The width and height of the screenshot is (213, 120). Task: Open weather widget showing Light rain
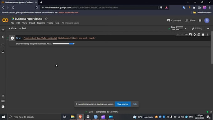pos(143,117)
